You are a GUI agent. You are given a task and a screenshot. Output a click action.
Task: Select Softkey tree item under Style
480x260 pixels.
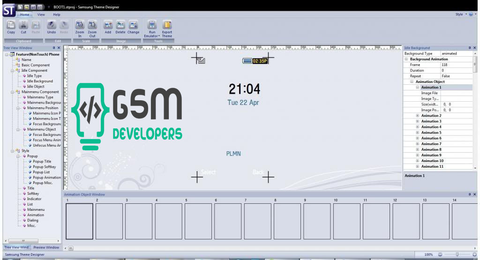coord(33,193)
